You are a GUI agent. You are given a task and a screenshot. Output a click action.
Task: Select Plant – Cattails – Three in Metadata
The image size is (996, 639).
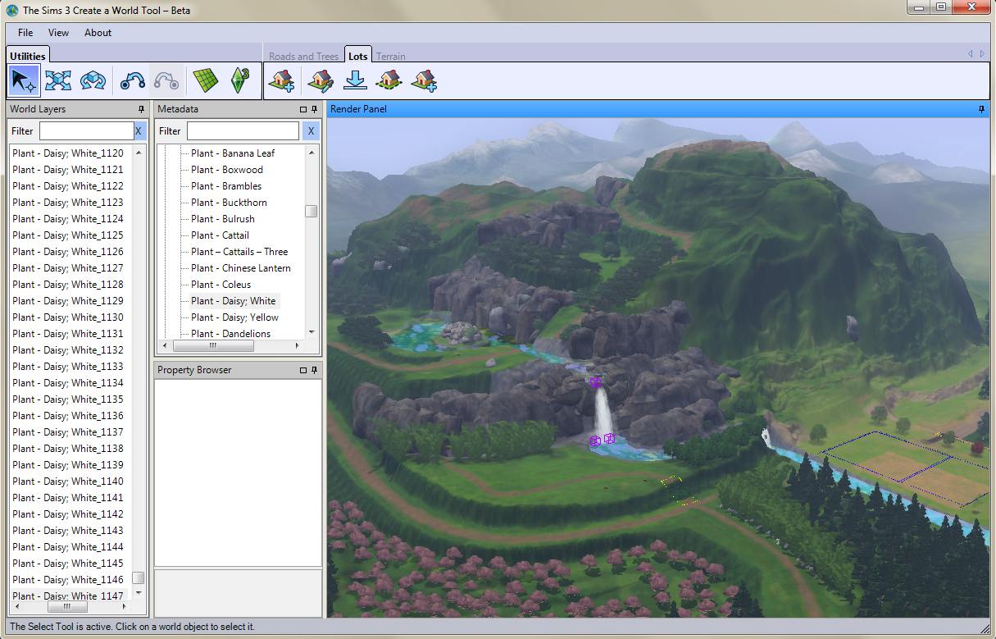(x=239, y=252)
